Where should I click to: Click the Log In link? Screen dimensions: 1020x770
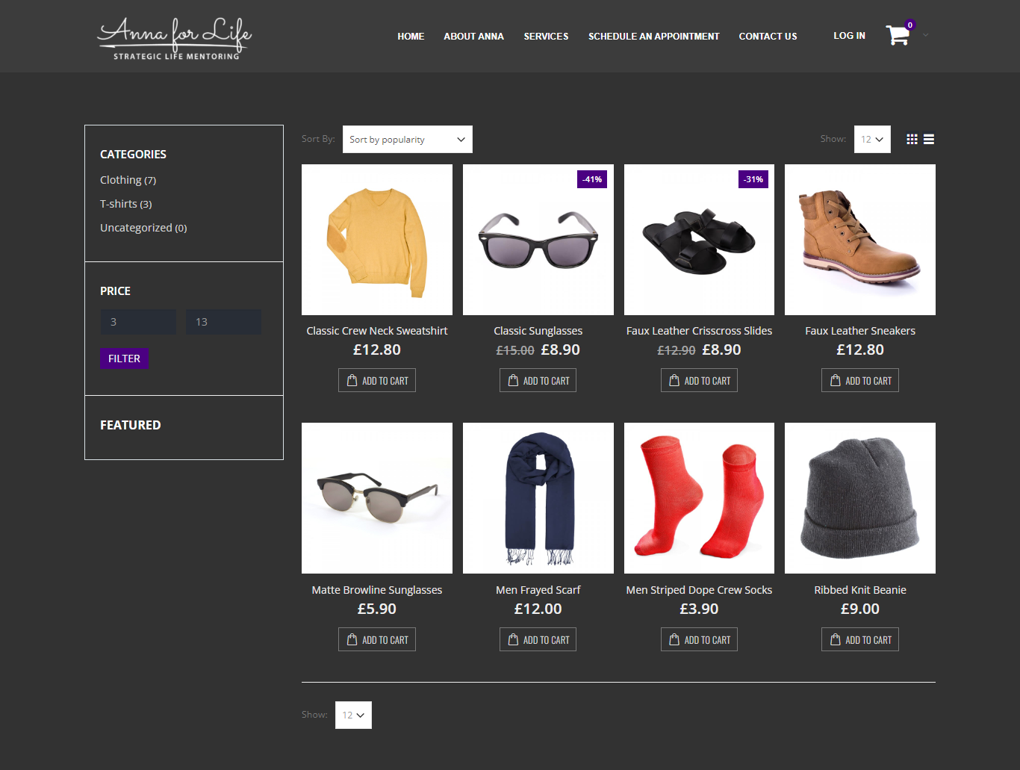[x=849, y=36]
